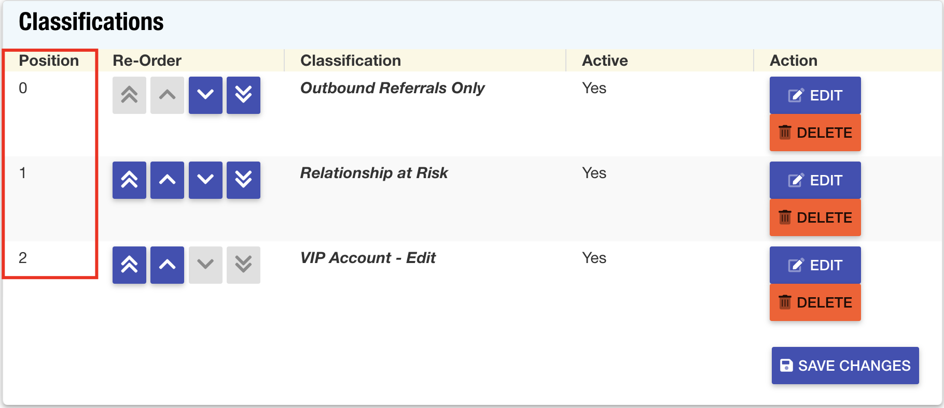Click disabled move-up arrow for Outbound Referrals
Screen dimensions: 944x408
[x=167, y=95]
